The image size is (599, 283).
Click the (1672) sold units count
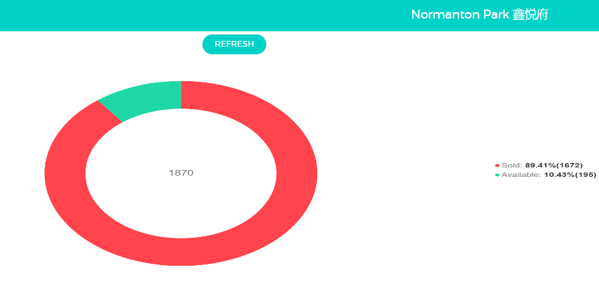tap(570, 165)
